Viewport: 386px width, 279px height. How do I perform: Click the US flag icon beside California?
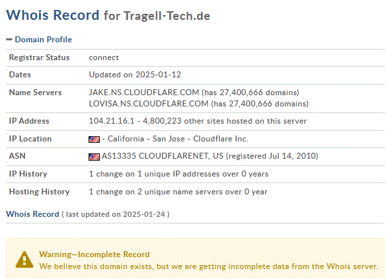point(94,139)
